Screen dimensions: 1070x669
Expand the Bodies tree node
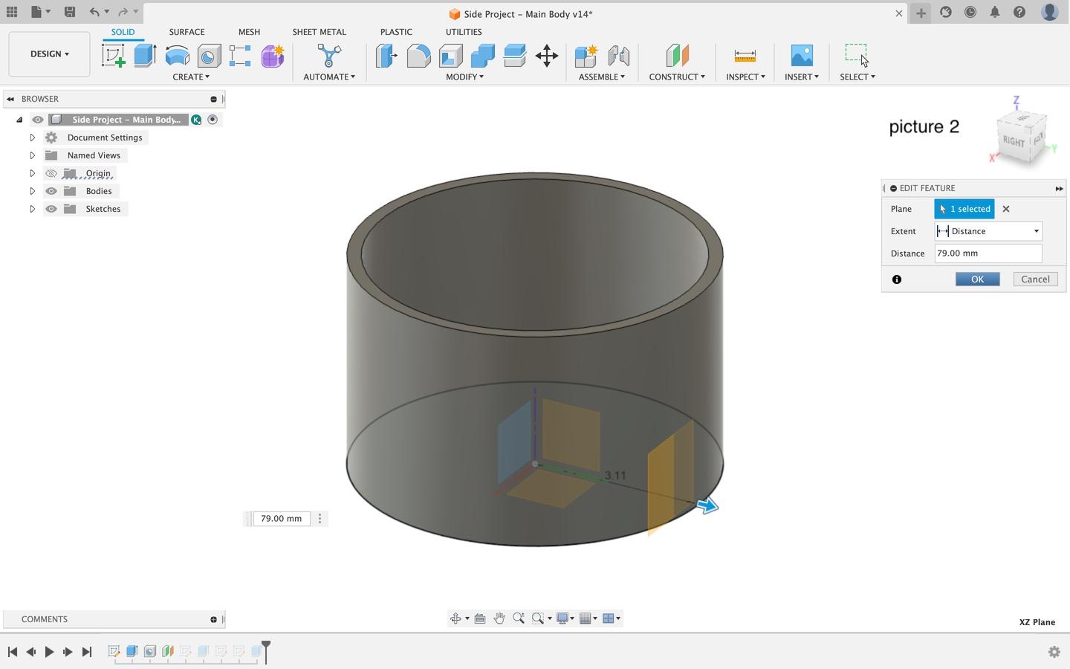pos(32,191)
